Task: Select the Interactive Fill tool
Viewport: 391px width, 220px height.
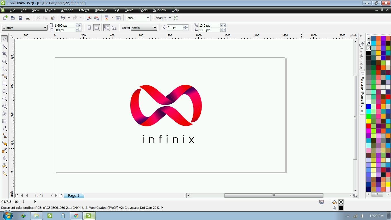Action: coord(4,173)
